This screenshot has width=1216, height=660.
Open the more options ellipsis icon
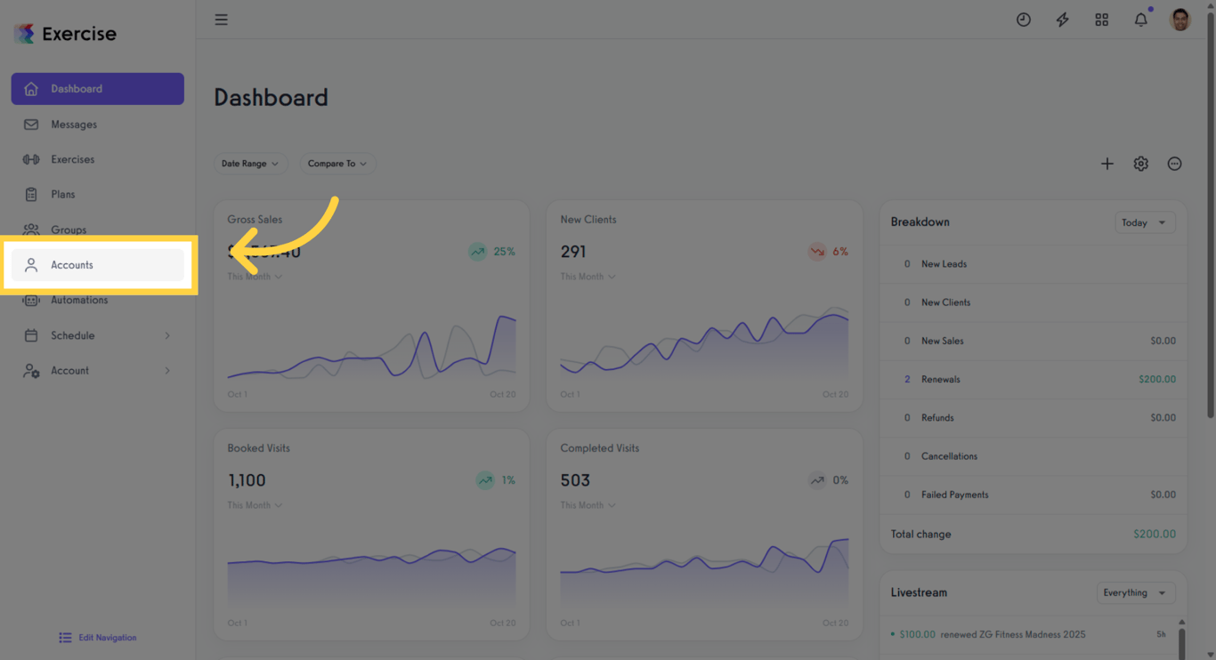click(1175, 164)
